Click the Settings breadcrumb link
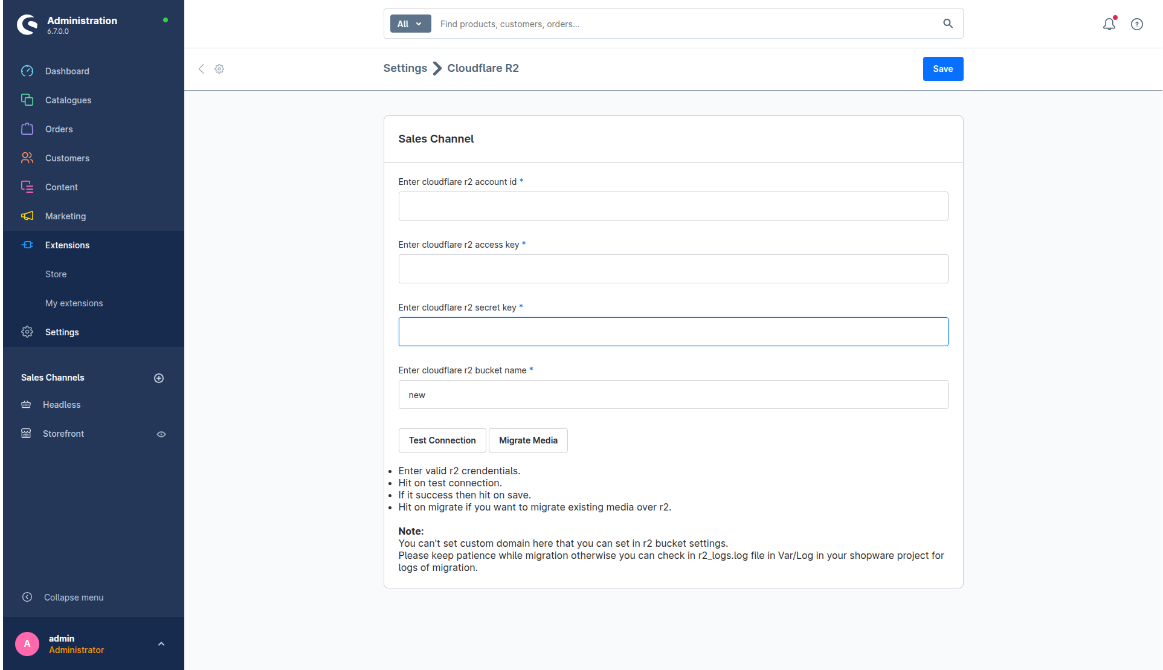 point(405,68)
